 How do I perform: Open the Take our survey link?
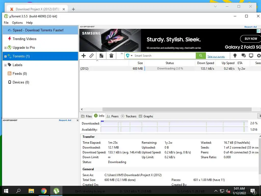[216, 57]
